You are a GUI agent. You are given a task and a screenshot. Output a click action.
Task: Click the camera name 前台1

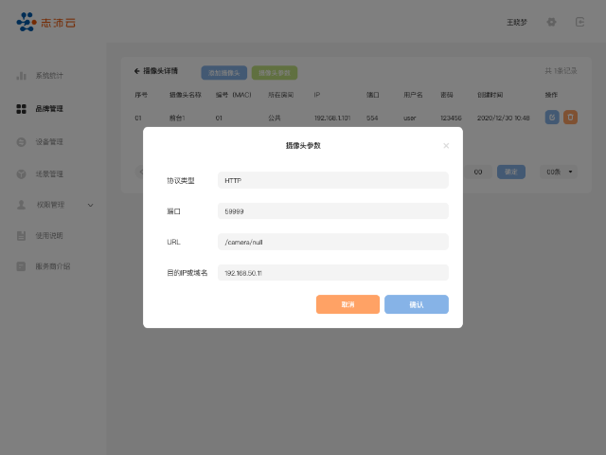point(177,118)
